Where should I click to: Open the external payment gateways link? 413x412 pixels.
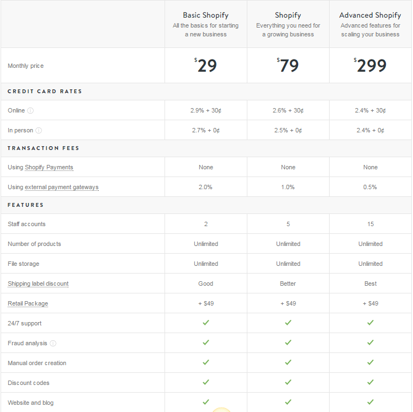pyautogui.click(x=62, y=188)
